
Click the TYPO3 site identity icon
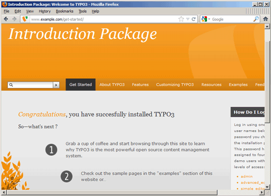(25, 19)
